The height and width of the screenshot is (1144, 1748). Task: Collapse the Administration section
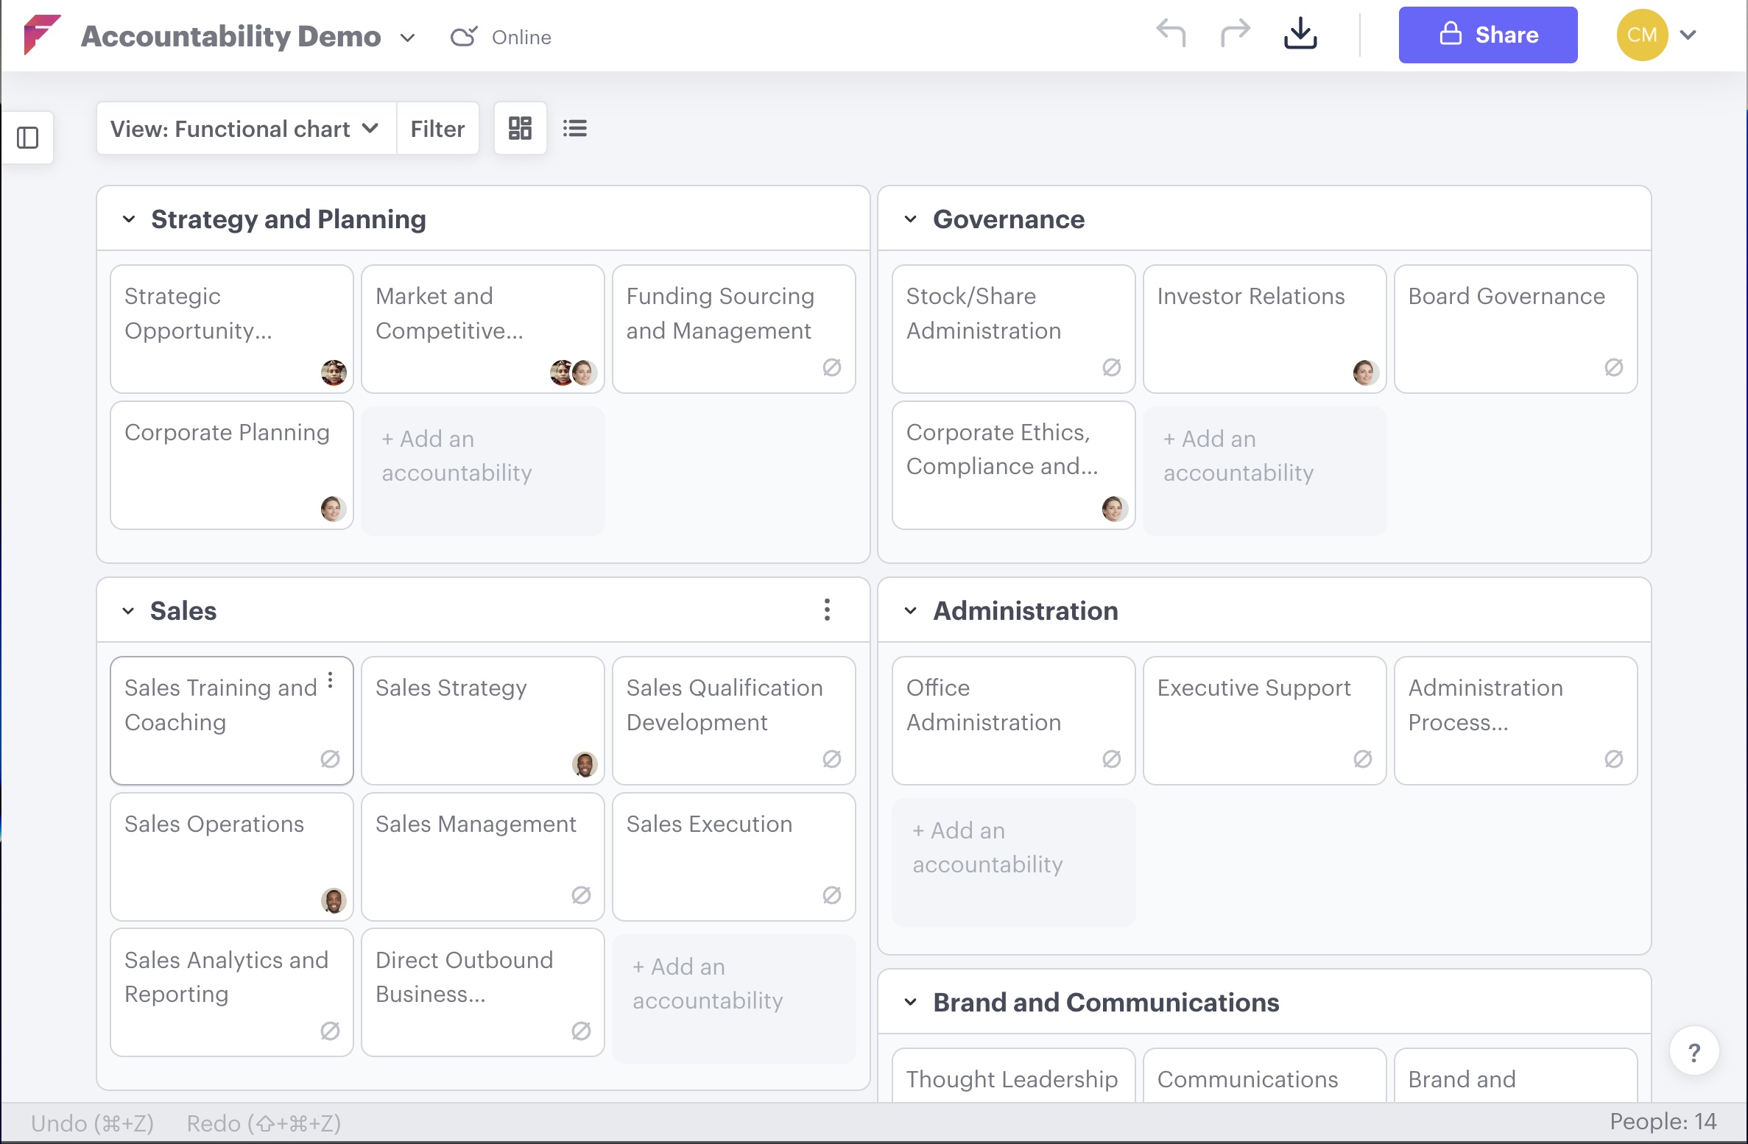click(911, 611)
